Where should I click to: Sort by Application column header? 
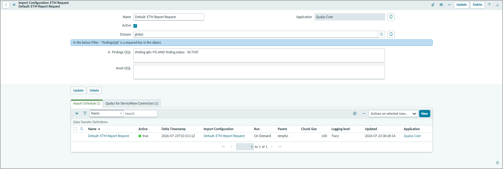[x=412, y=129]
